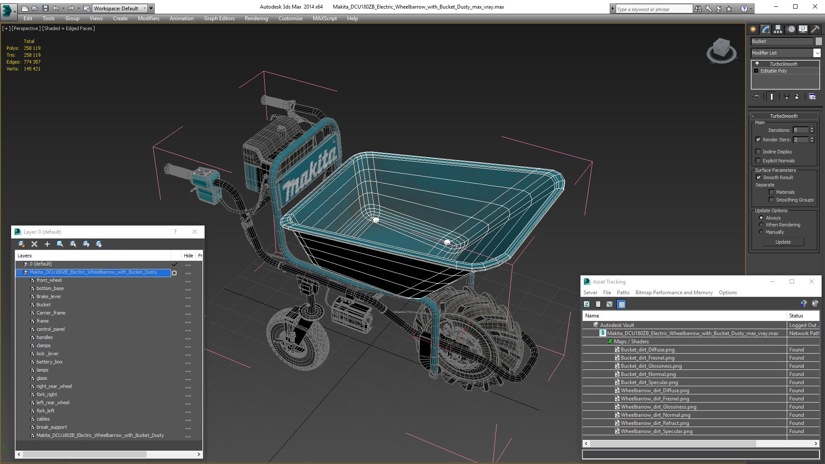
Task: Toggle TurboSmooth modifier lightbulb visibility
Action: point(757,64)
